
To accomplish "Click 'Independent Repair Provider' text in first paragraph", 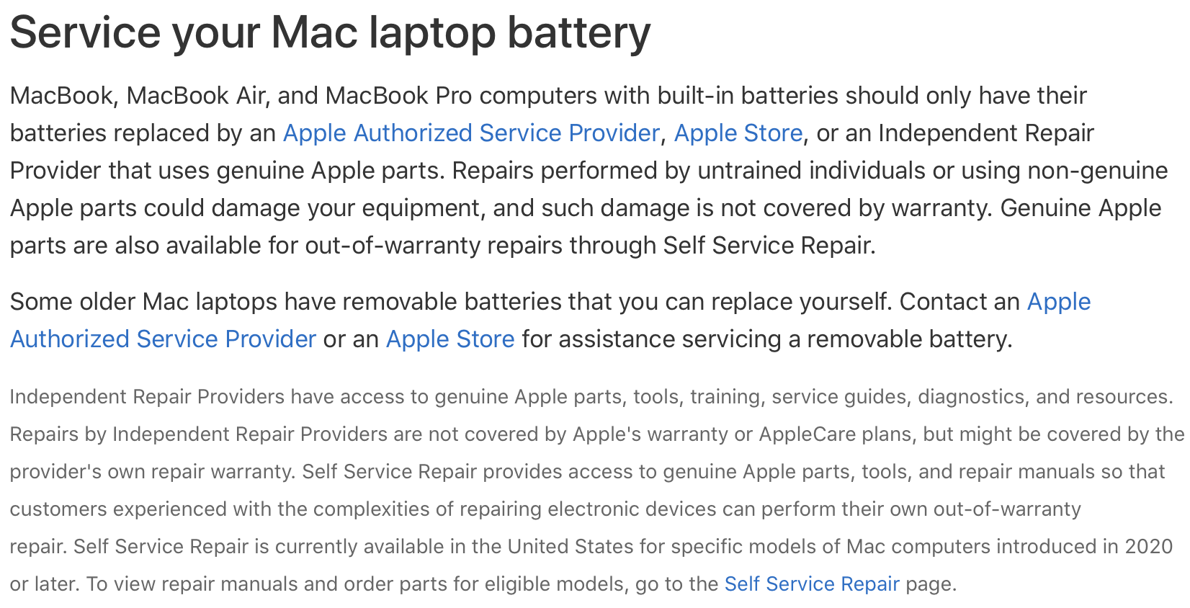I will [x=551, y=152].
